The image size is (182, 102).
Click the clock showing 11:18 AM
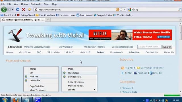(x=175, y=100)
